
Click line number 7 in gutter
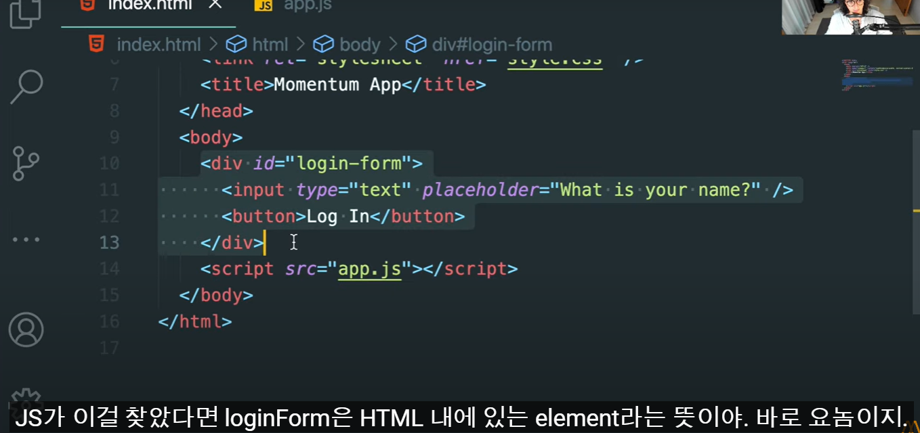pyautogui.click(x=114, y=85)
